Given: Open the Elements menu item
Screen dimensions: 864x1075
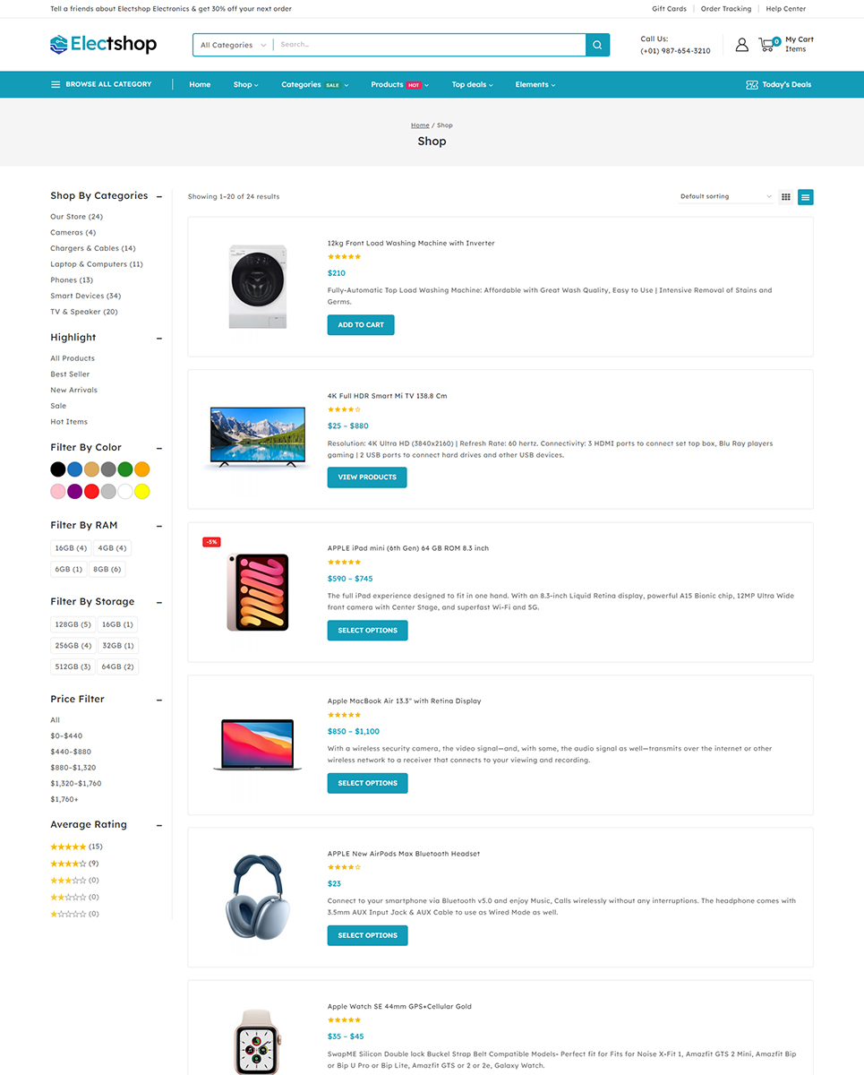Looking at the screenshot, I should (535, 84).
